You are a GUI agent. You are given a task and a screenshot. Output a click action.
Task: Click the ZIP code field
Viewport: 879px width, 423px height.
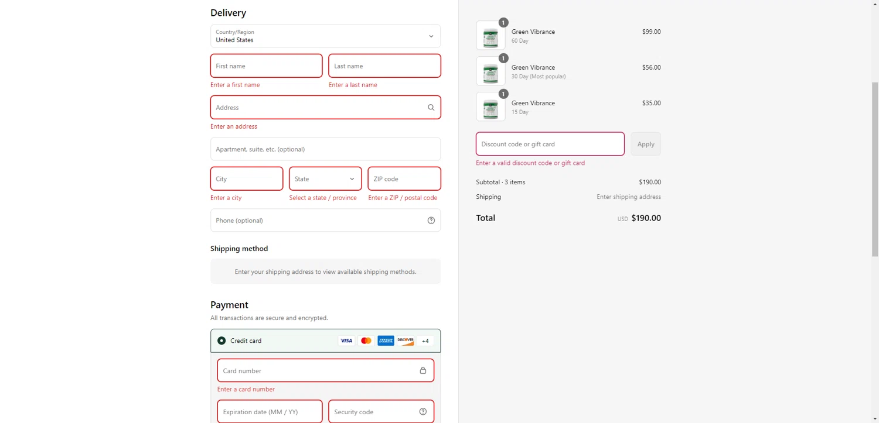[x=404, y=179]
